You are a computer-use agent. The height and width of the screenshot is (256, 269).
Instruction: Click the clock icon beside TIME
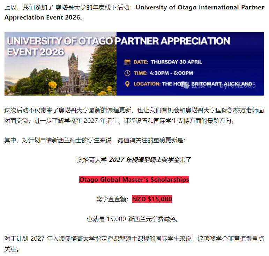click(127, 73)
